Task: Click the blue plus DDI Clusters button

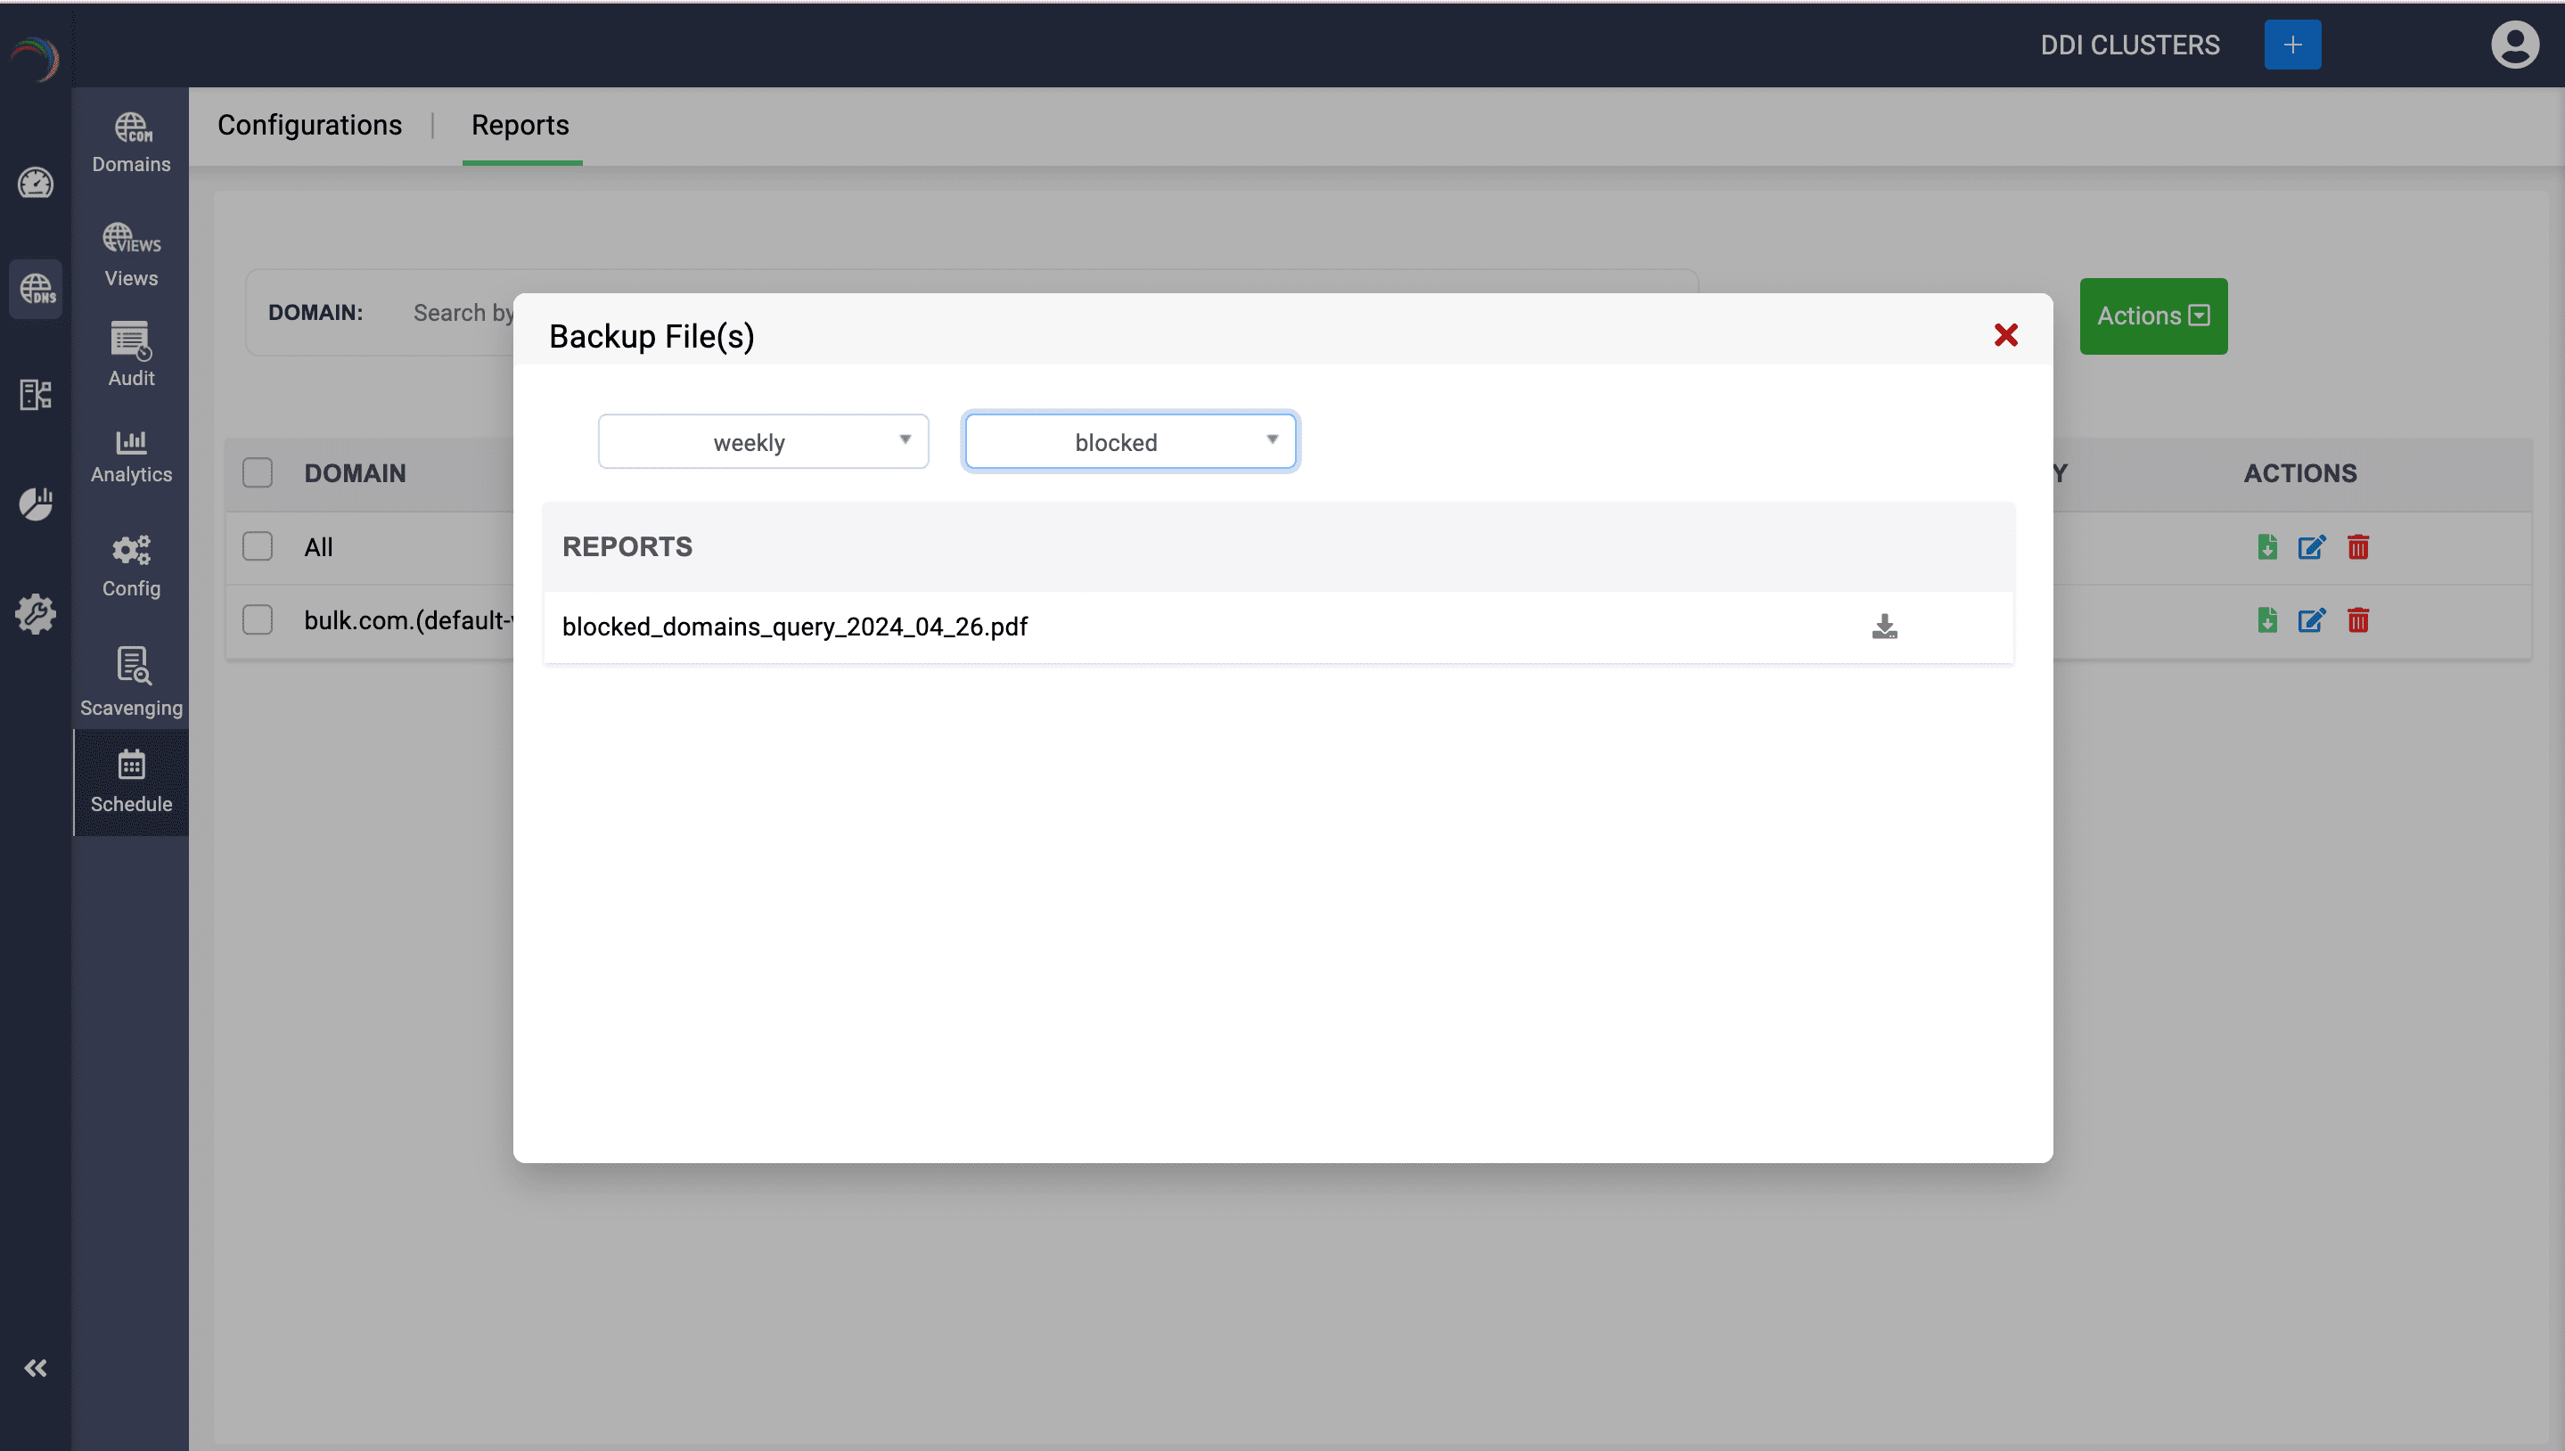Action: tap(2292, 45)
